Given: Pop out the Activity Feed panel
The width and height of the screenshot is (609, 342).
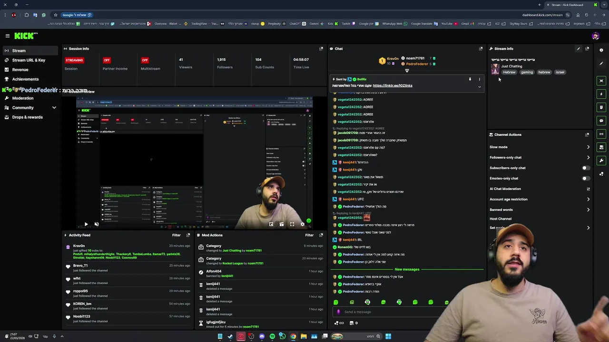Looking at the screenshot, I should (188, 235).
